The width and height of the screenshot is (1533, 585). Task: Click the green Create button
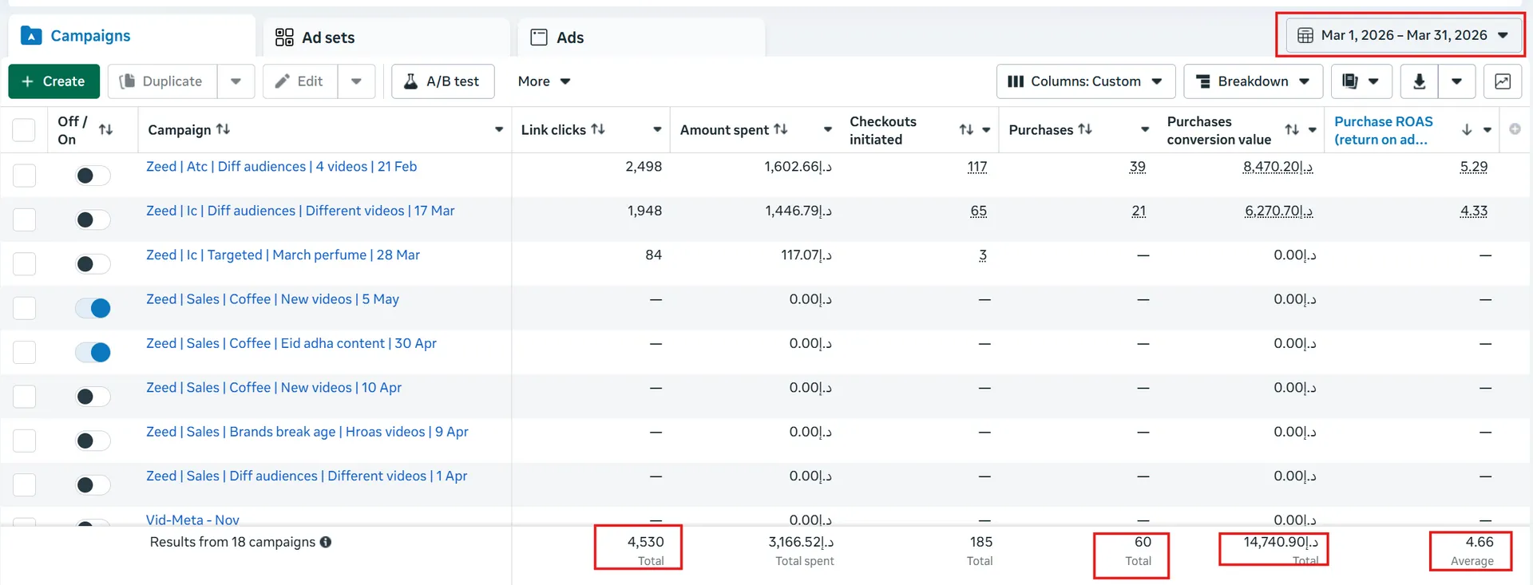point(53,81)
